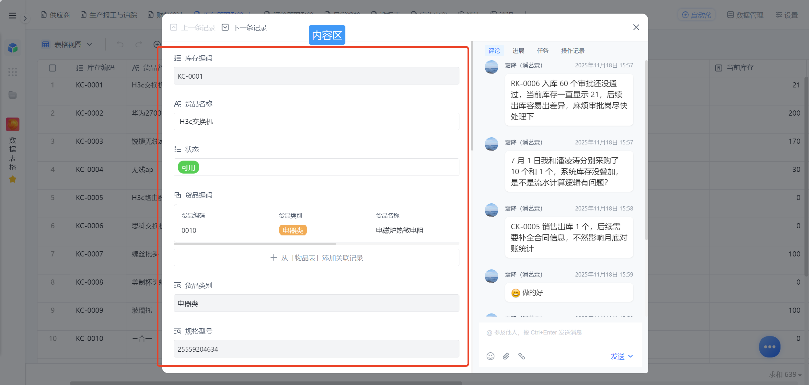
Task: Click the 自动化 button
Action: (x=696, y=15)
